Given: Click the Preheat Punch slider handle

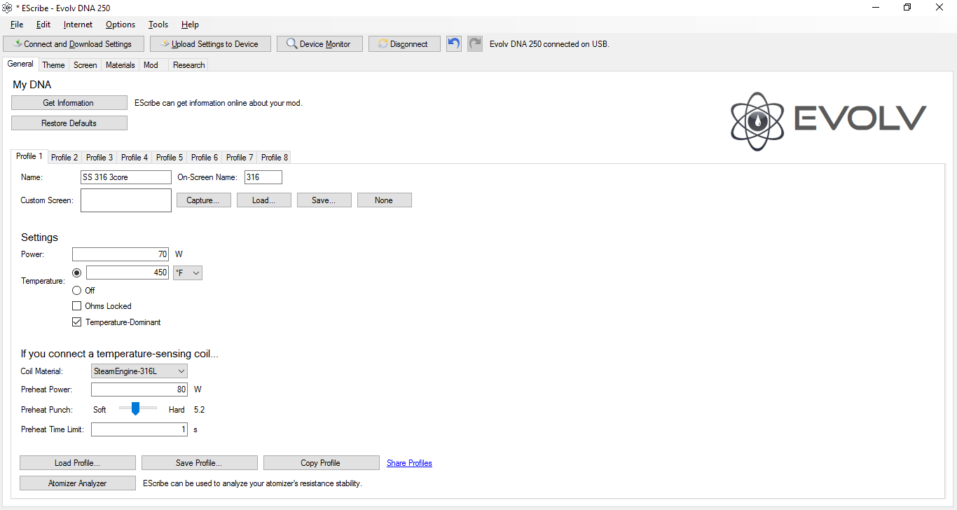Looking at the screenshot, I should click(x=136, y=408).
